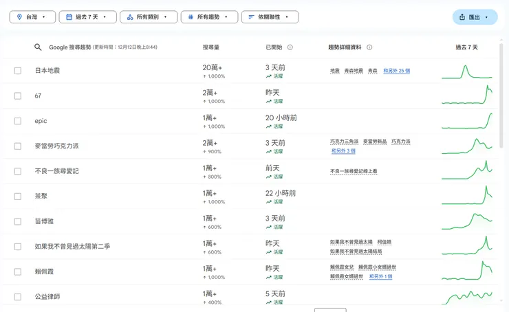Click the calendar icon for 過去 7 天
Viewport: 509px width, 312px height.
(69, 17)
